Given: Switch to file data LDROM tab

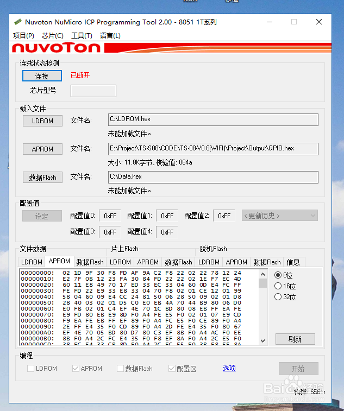Looking at the screenshot, I should coord(32,262).
